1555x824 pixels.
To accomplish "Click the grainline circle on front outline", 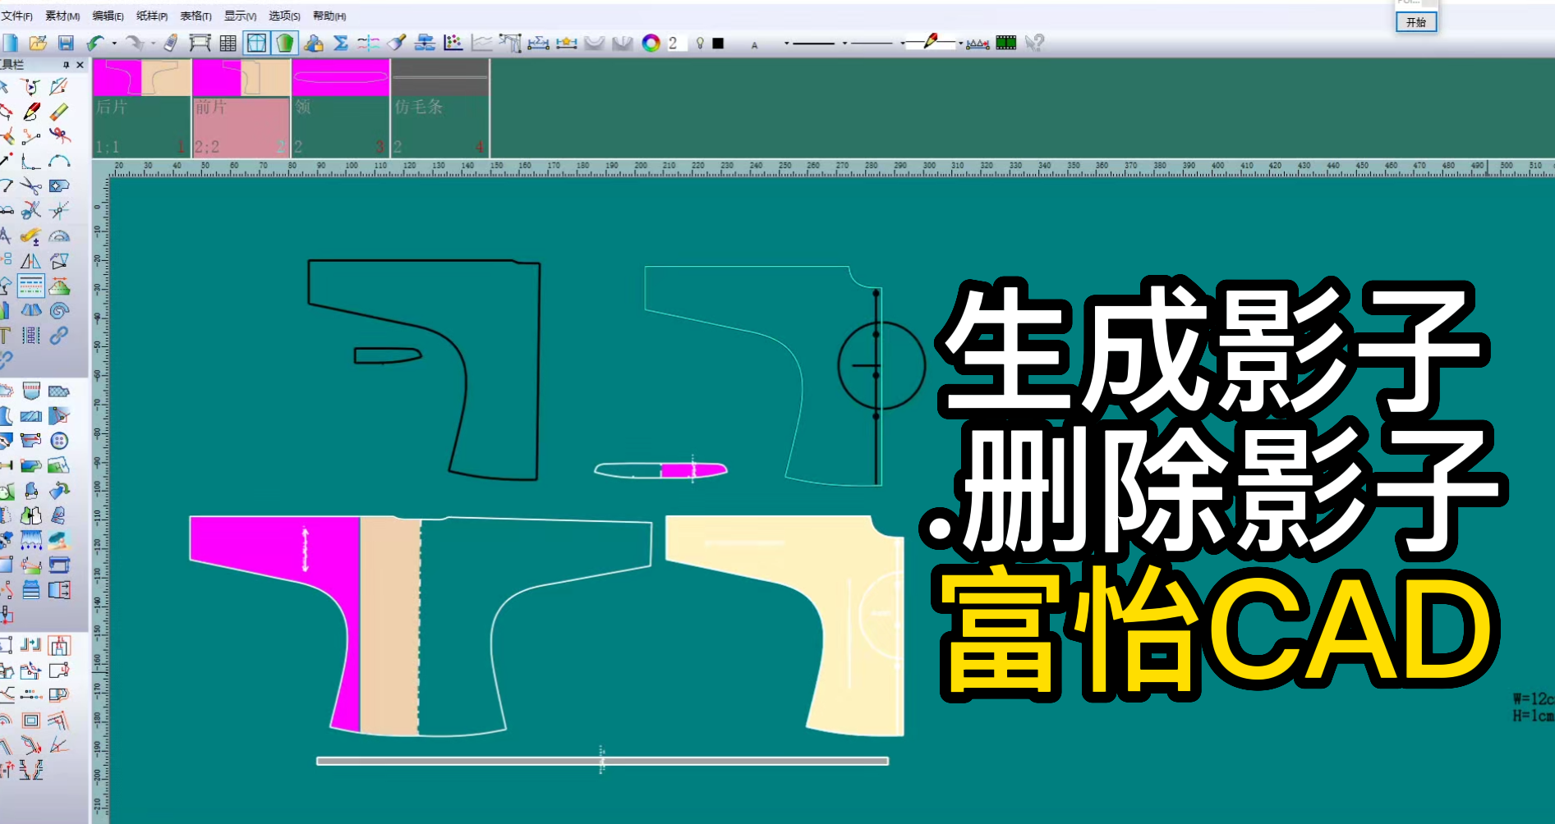I will pyautogui.click(x=881, y=365).
